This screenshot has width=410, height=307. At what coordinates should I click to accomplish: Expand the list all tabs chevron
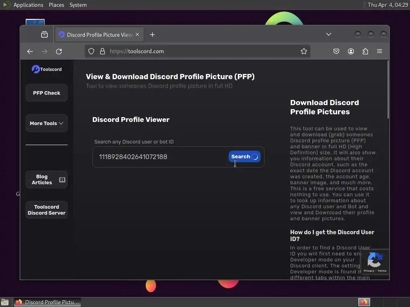(329, 34)
